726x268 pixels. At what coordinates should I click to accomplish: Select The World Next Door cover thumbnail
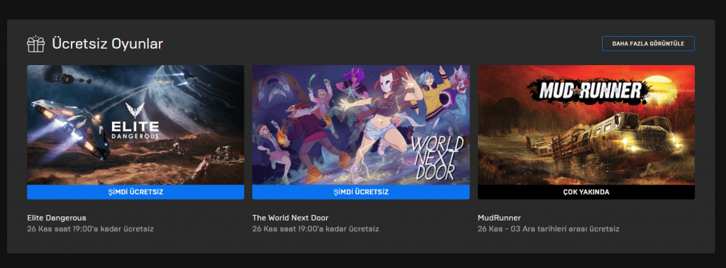361,125
